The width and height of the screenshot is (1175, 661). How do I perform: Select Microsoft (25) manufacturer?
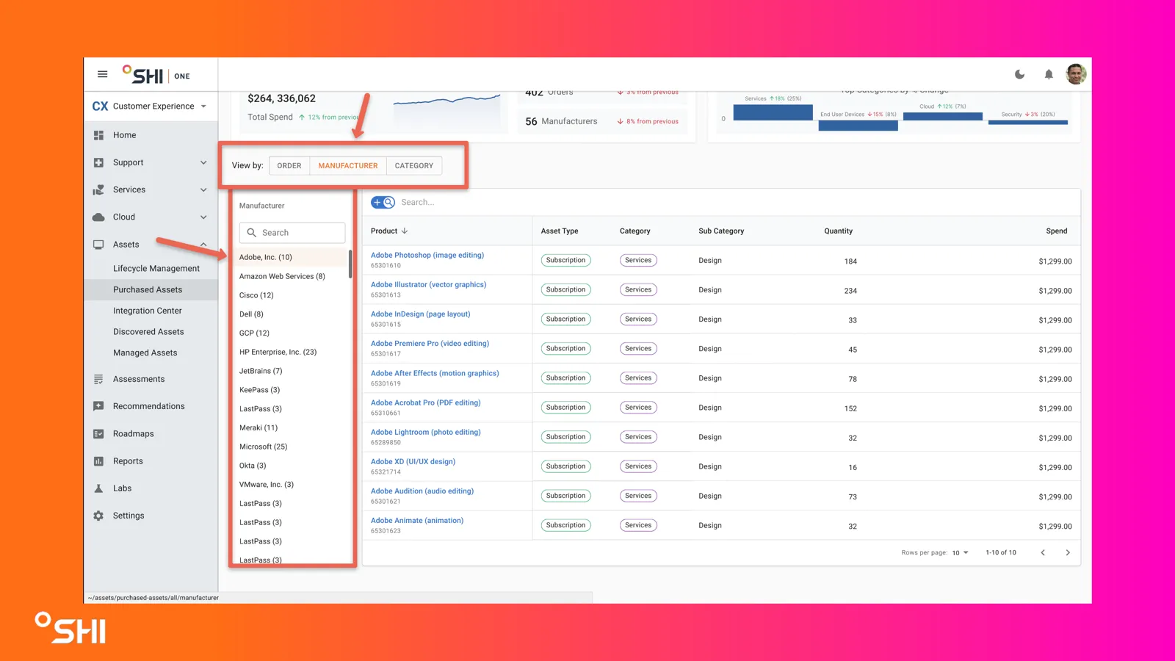click(264, 447)
